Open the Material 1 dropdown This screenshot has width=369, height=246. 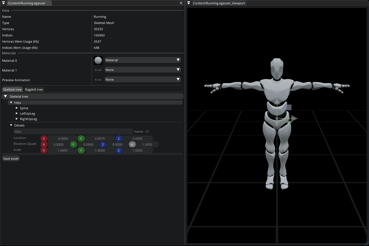pos(143,70)
